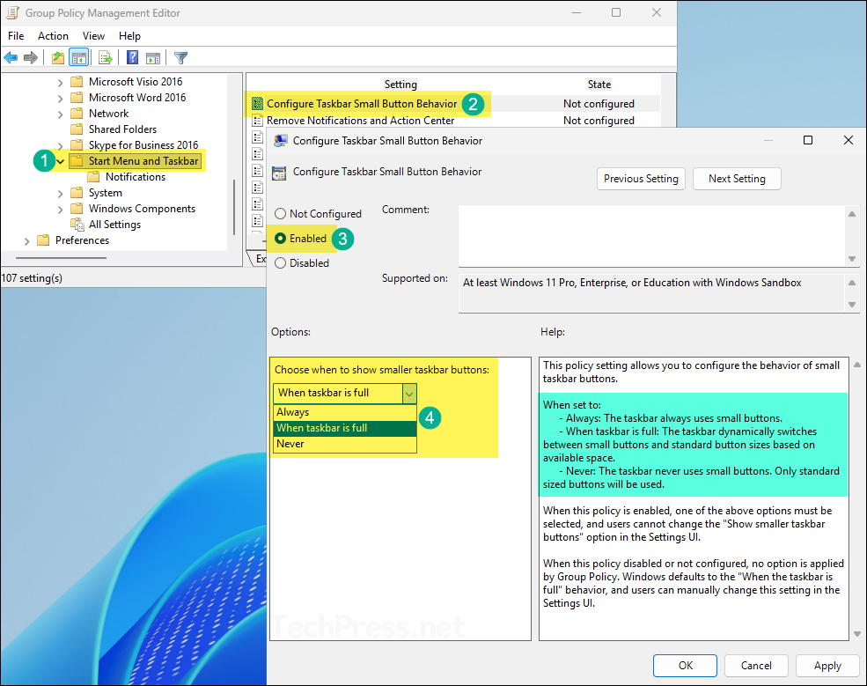867x686 pixels.
Task: Click the Up one level folder icon
Action: [x=58, y=58]
